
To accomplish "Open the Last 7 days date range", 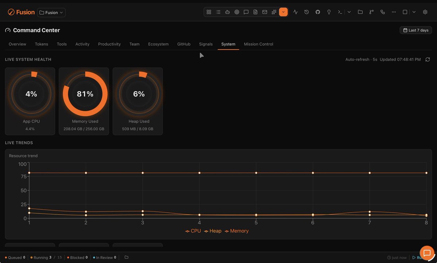I will 415,30.
